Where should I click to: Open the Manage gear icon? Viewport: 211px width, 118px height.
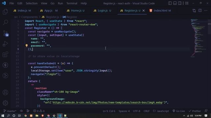pos(5,103)
